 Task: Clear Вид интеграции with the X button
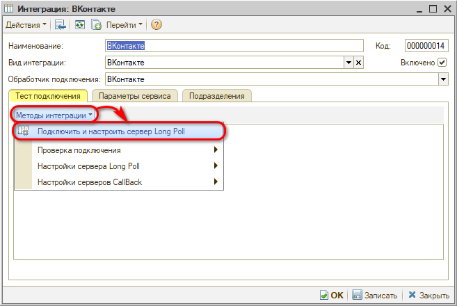(358, 63)
